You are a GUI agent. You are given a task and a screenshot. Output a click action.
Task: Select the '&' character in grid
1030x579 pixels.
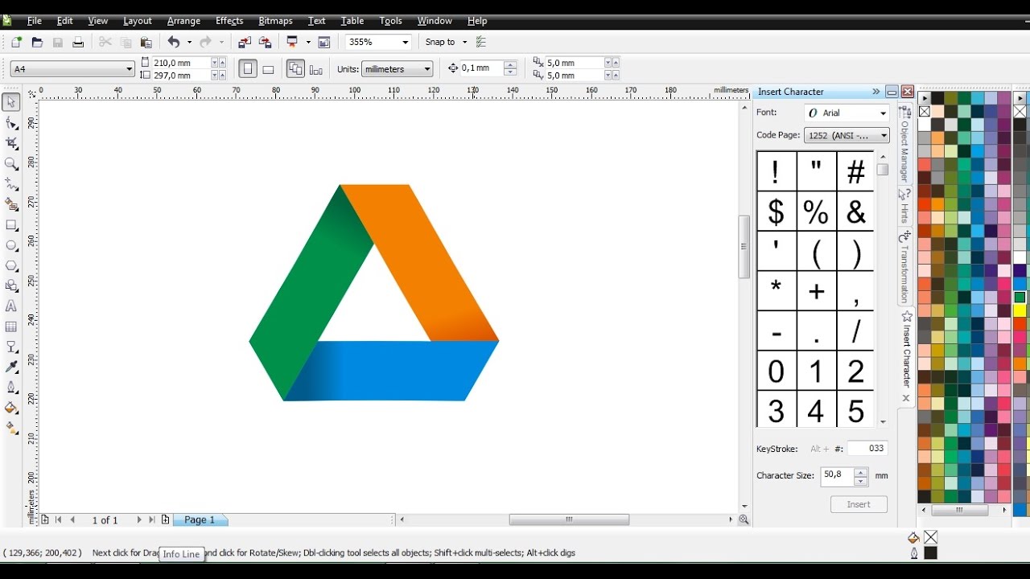855,212
